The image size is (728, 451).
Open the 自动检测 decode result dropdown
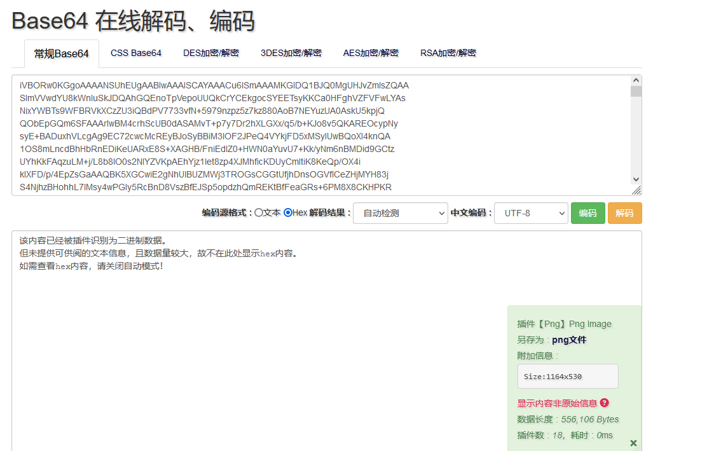point(400,213)
